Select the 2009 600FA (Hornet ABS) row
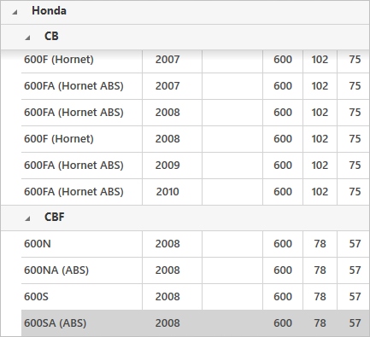370x337 pixels. (195, 166)
